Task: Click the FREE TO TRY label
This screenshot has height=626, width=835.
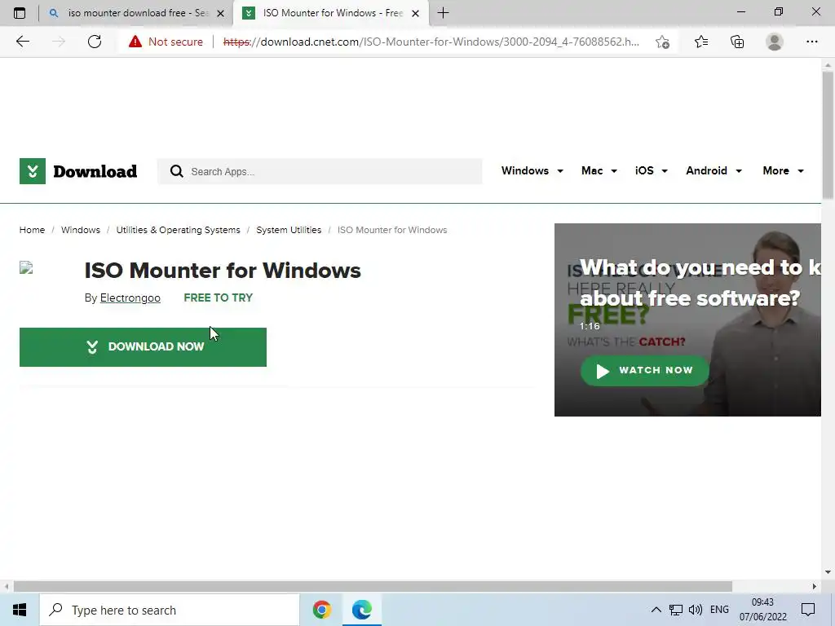Action: tap(219, 298)
